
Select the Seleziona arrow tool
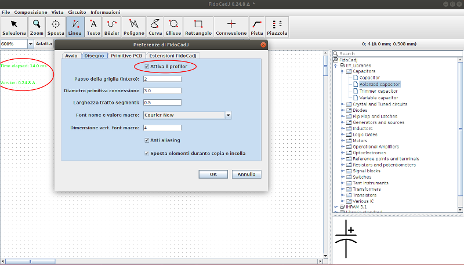coord(14,27)
